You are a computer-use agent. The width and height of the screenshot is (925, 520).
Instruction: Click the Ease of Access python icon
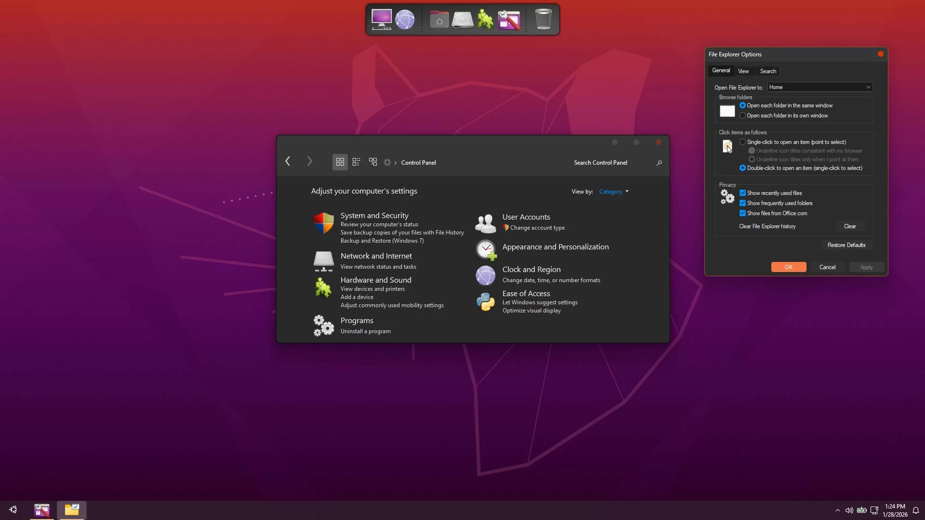485,302
